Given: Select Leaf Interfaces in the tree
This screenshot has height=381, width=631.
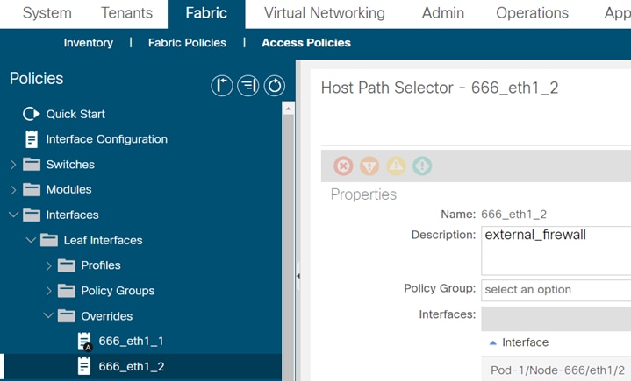Looking at the screenshot, I should (103, 240).
